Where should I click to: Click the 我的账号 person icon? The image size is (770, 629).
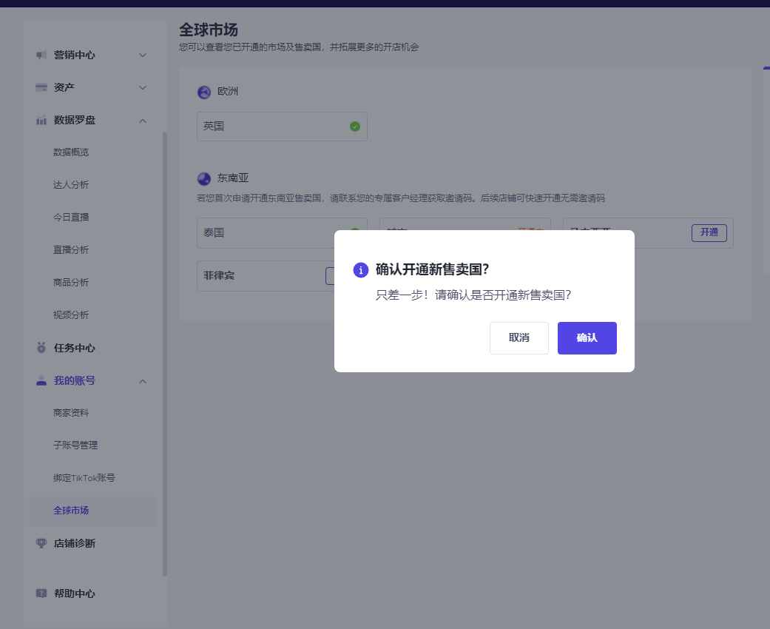(x=41, y=381)
